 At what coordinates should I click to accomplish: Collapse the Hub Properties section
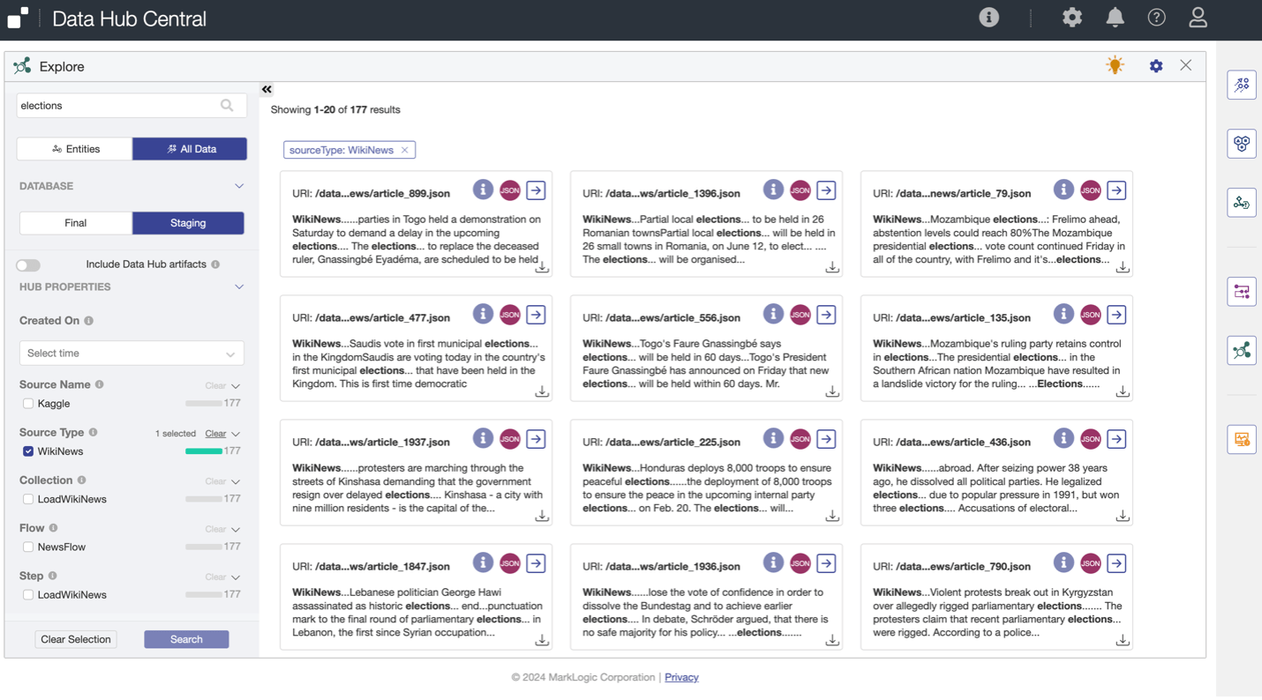pyautogui.click(x=238, y=287)
